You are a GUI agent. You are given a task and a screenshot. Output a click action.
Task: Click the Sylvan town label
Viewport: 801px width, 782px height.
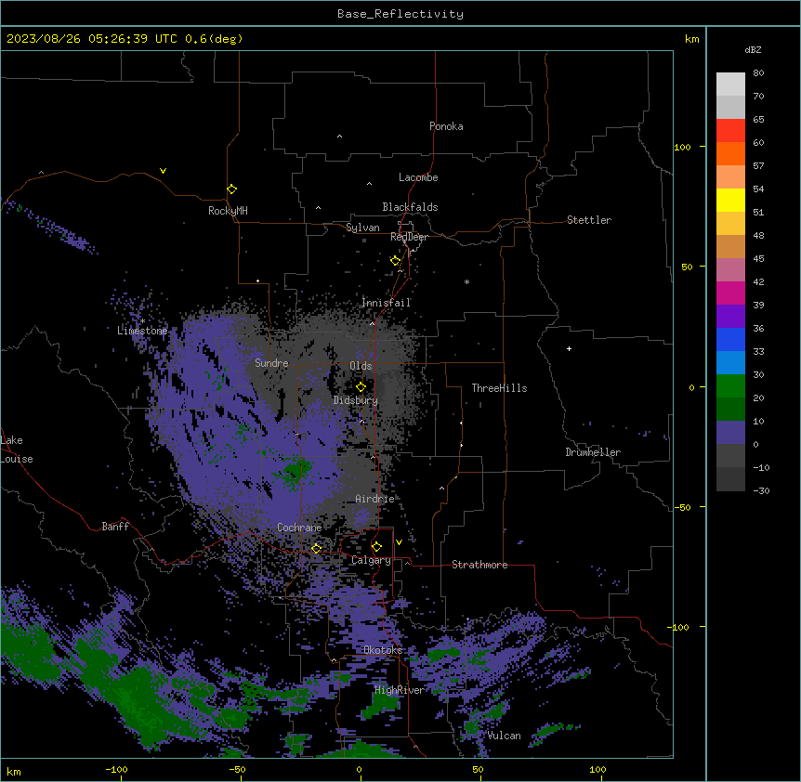click(x=362, y=228)
